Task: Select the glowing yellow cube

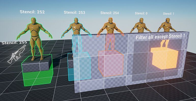Action: (164, 58)
